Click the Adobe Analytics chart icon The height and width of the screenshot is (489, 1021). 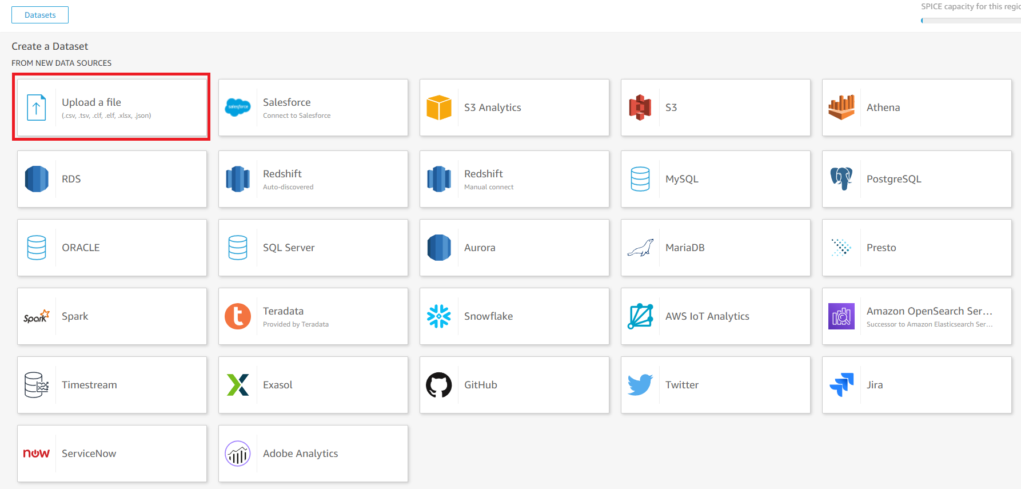pos(238,454)
